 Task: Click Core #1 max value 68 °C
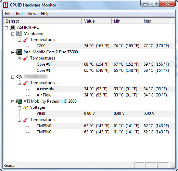click(x=156, y=70)
